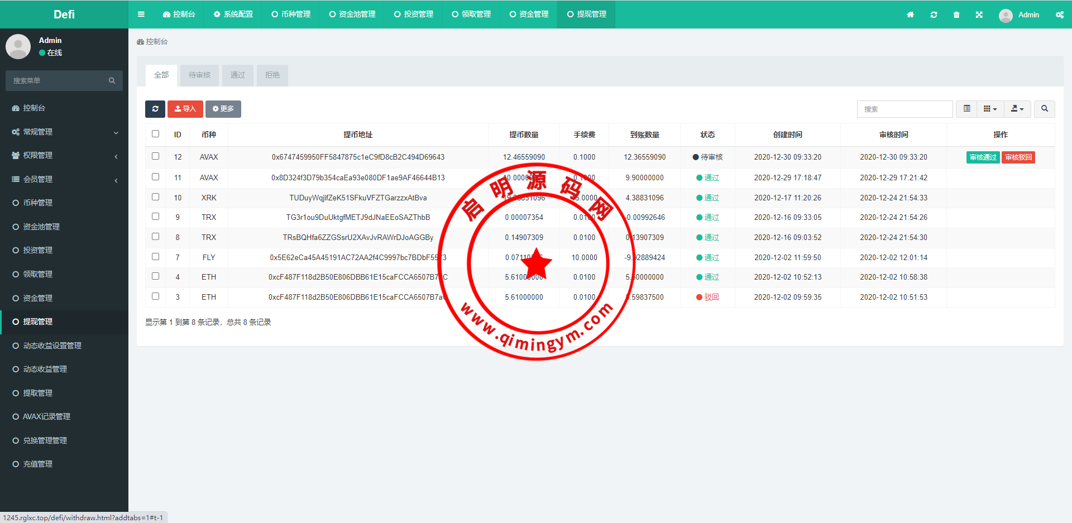
Task: Click the green 审核通过 button
Action: pyautogui.click(x=983, y=157)
